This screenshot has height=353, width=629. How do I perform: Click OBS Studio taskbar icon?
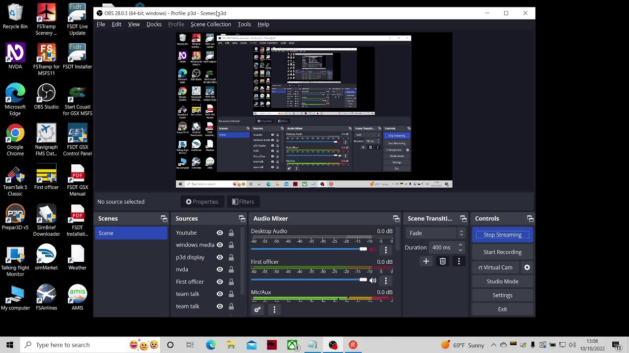(x=333, y=345)
